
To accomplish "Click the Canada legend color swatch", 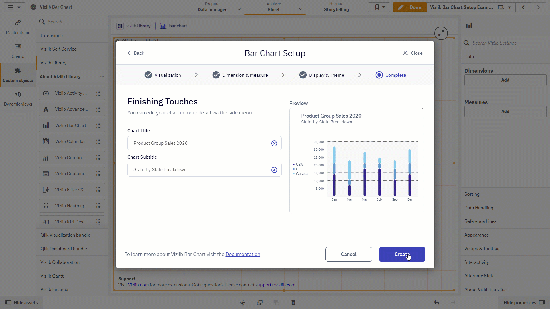I will (x=294, y=174).
